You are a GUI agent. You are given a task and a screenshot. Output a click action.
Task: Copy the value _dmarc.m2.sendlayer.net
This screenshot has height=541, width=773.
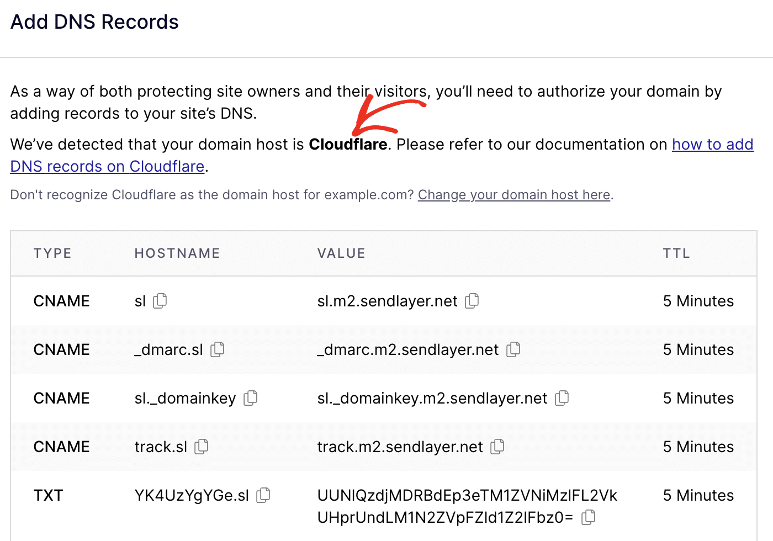click(513, 349)
